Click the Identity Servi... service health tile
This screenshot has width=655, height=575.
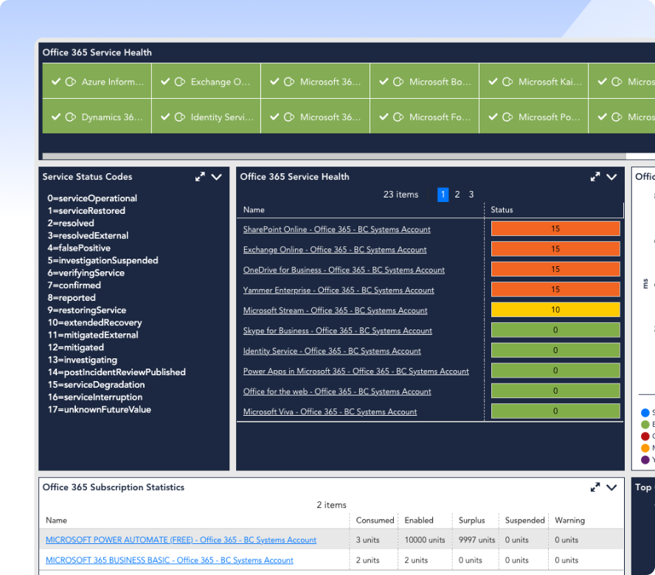tap(207, 116)
